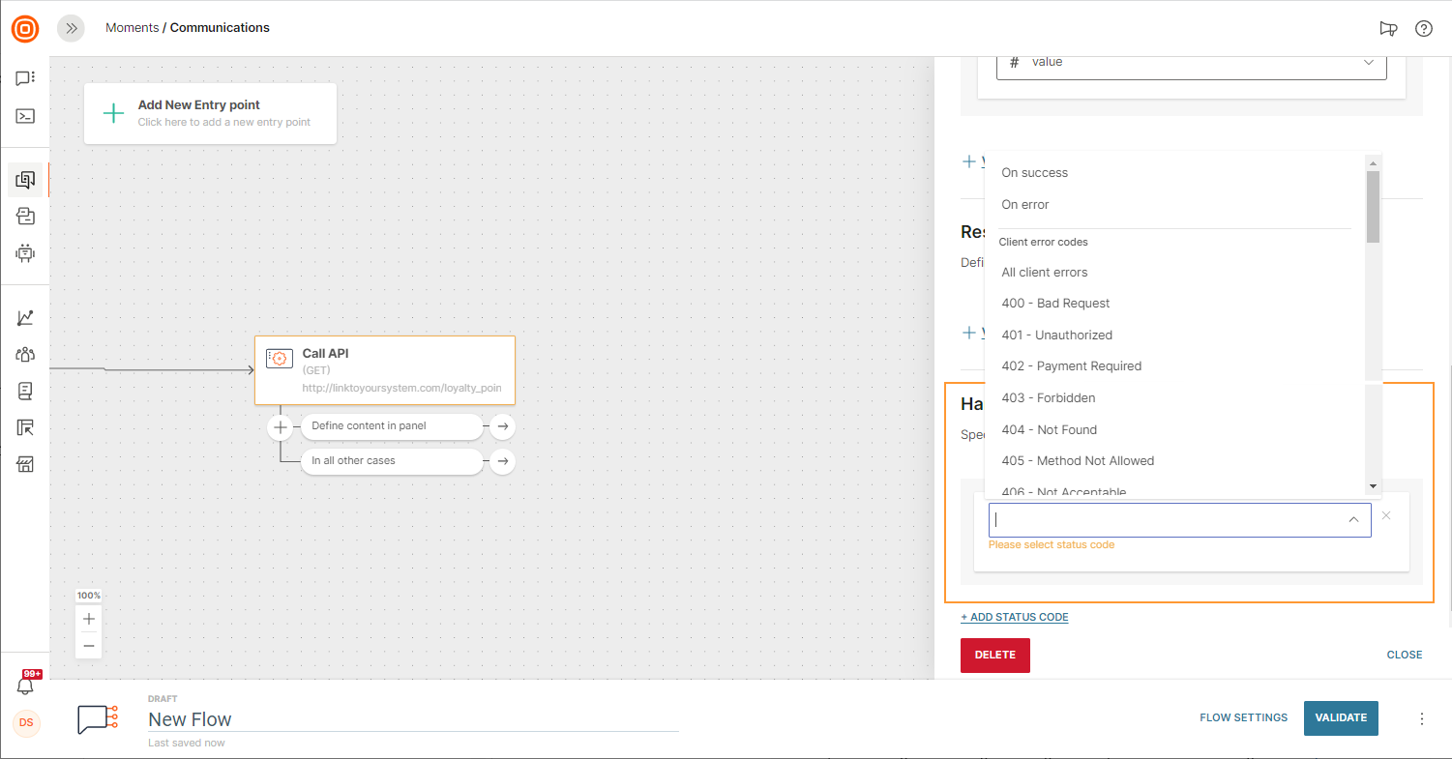Open the flow's three-dot more options menu
This screenshot has width=1452, height=759.
coord(1421,718)
